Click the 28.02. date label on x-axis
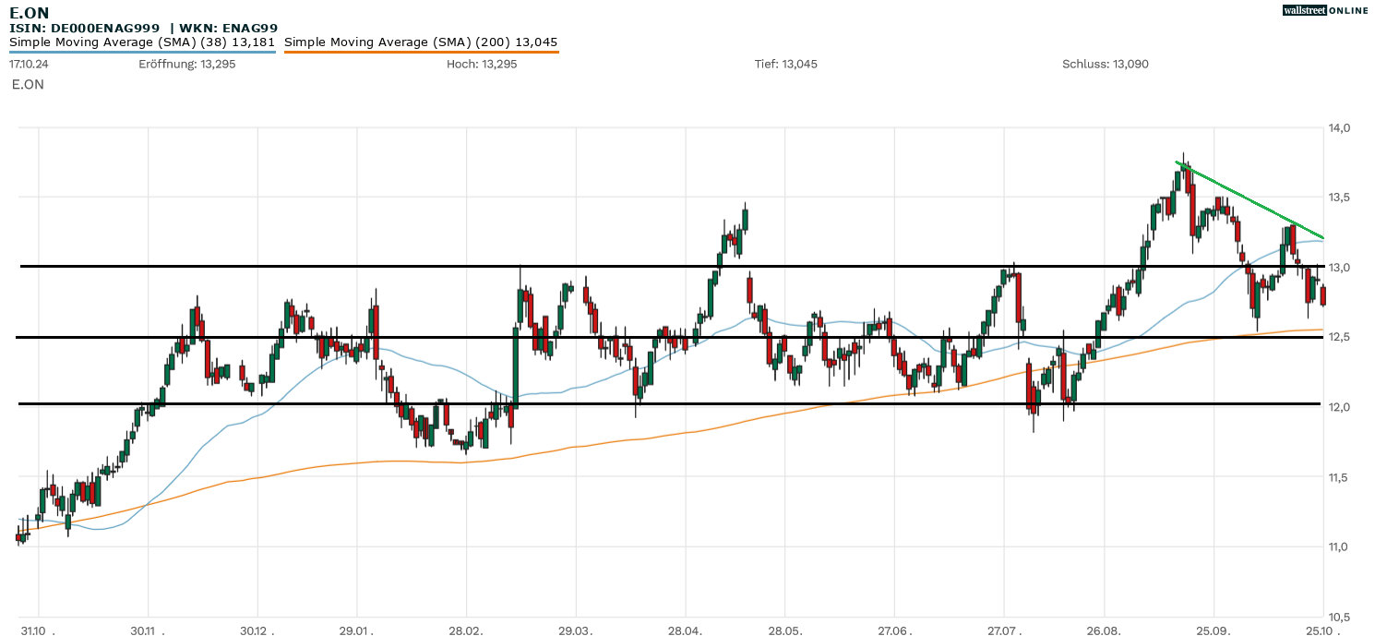Screen dimensions: 1375x636 click(466, 628)
